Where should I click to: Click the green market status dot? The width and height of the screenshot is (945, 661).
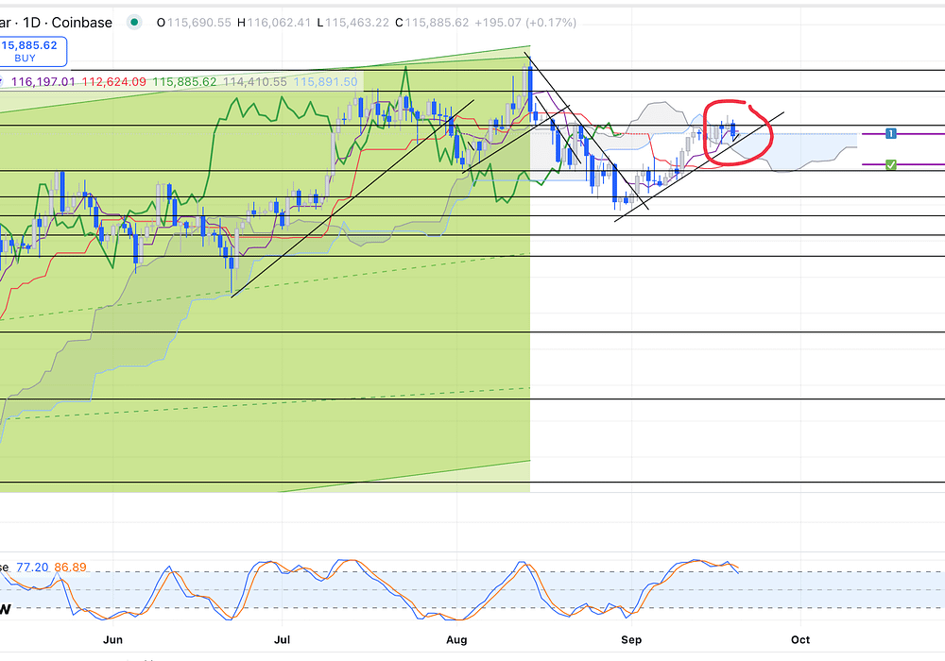click(136, 23)
